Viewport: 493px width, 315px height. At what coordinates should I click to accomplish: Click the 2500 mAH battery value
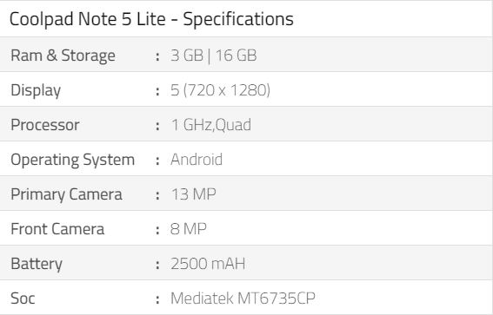point(208,264)
